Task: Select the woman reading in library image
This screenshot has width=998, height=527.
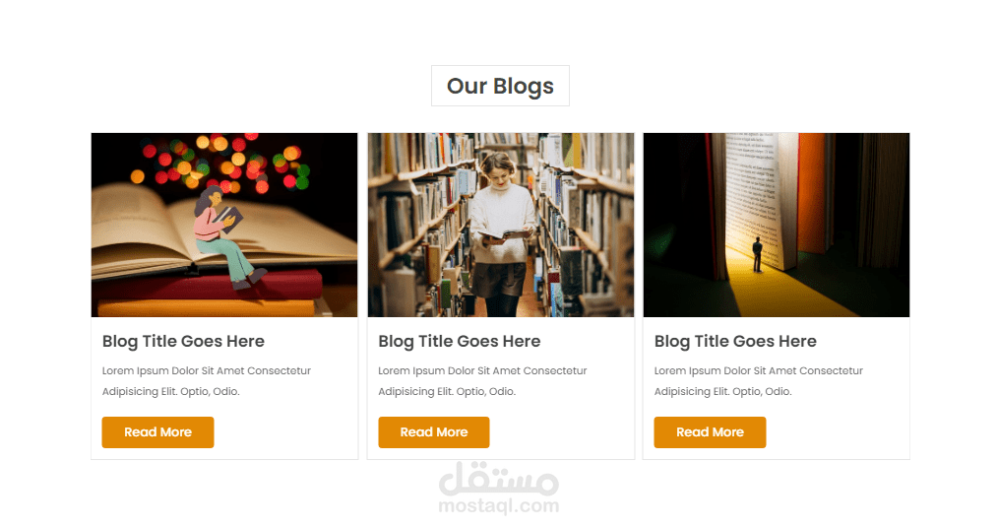Action: click(x=501, y=225)
